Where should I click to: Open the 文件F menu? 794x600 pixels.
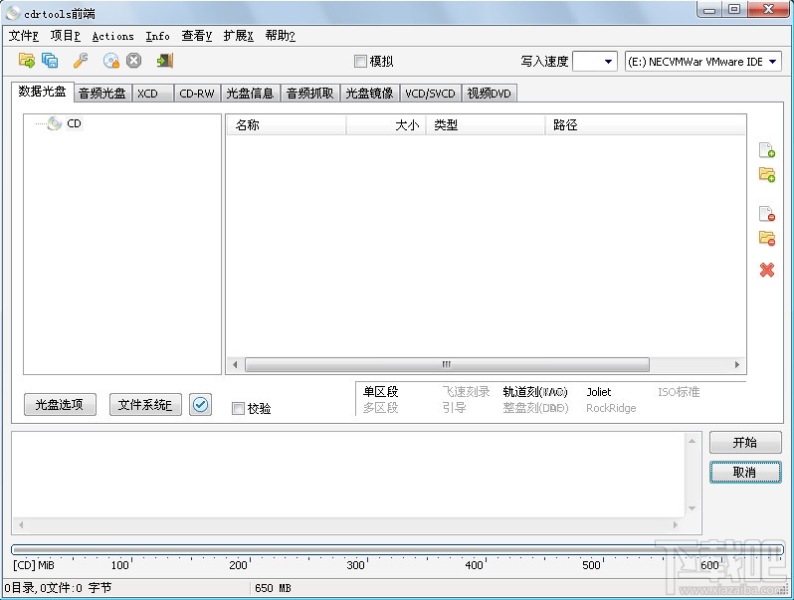(24, 36)
